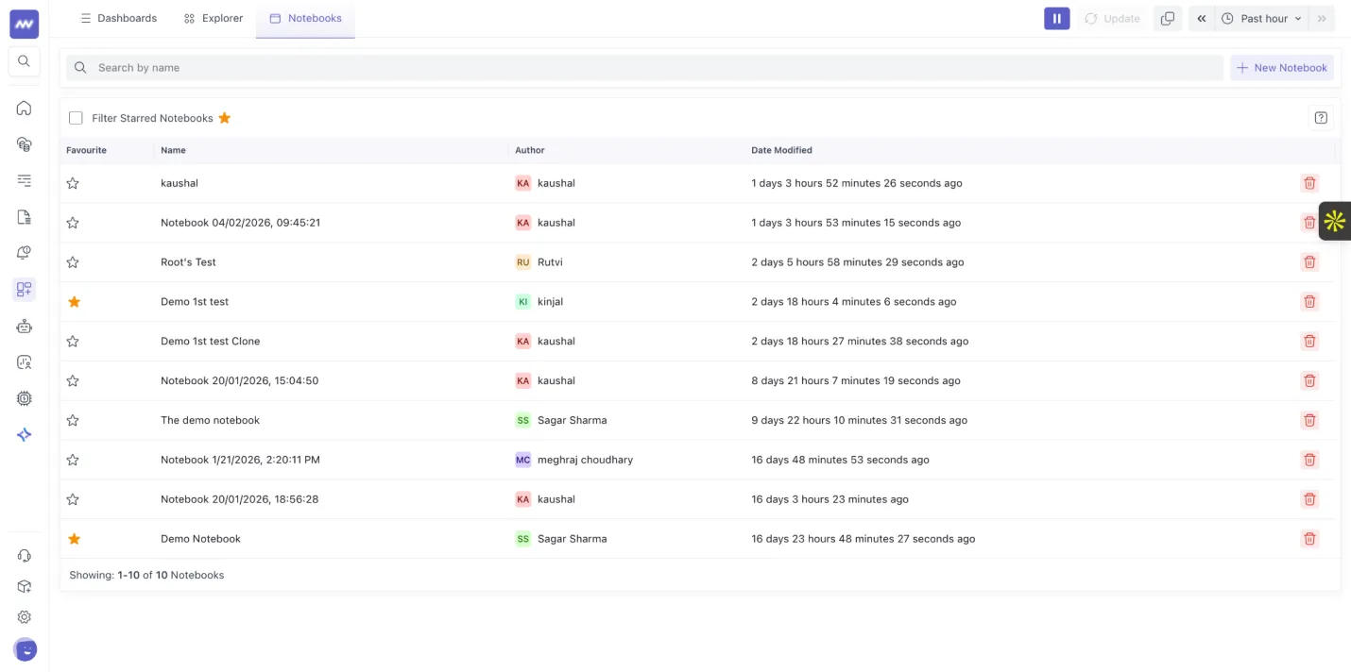Click the floating yellow asterisk widget

[1335, 221]
